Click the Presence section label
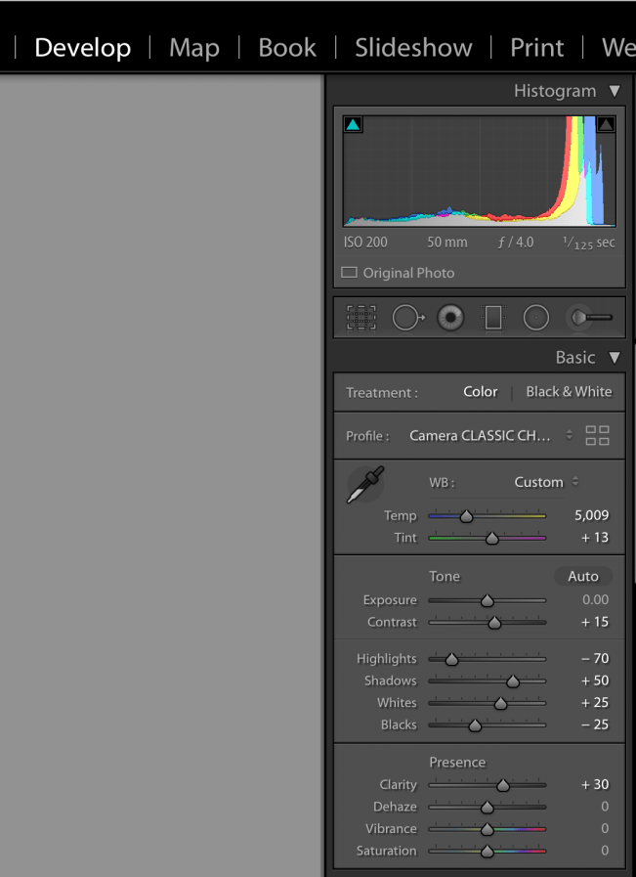The width and height of the screenshot is (636, 877). [457, 763]
